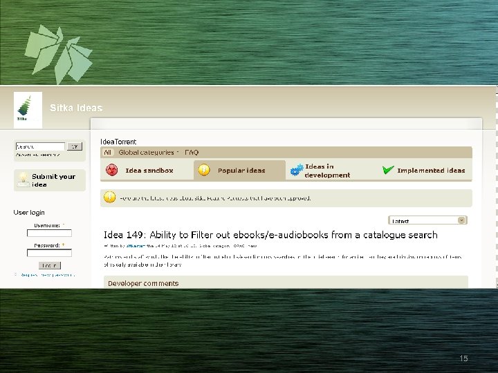Click the red Idea sandbox icon
Image resolution: width=498 pixels, height=373 pixels.
click(112, 170)
